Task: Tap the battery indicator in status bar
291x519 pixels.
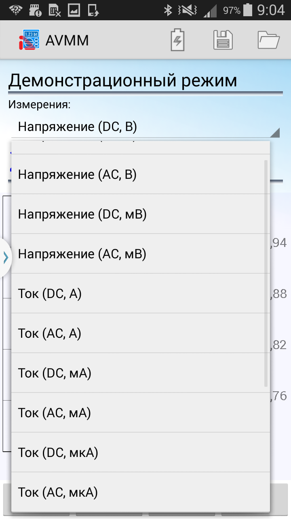Action: point(248,9)
